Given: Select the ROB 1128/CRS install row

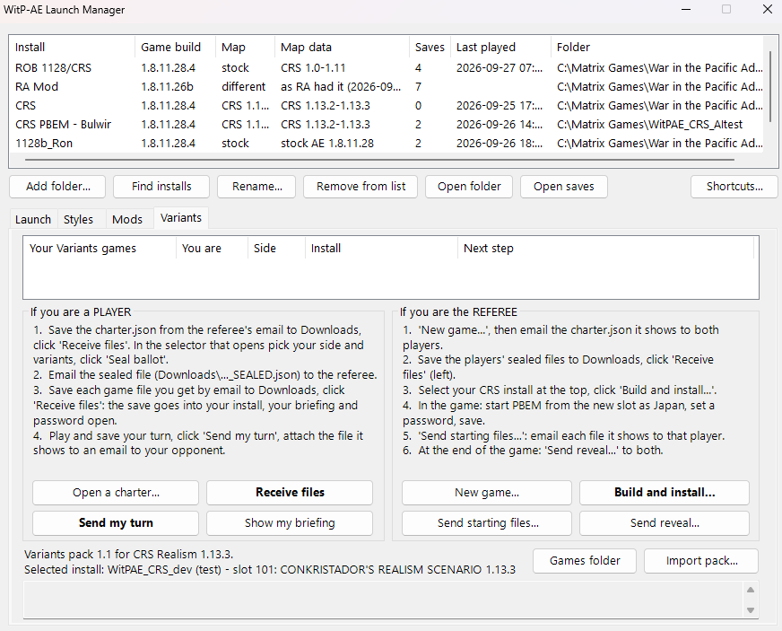Looking at the screenshot, I should click(388, 68).
